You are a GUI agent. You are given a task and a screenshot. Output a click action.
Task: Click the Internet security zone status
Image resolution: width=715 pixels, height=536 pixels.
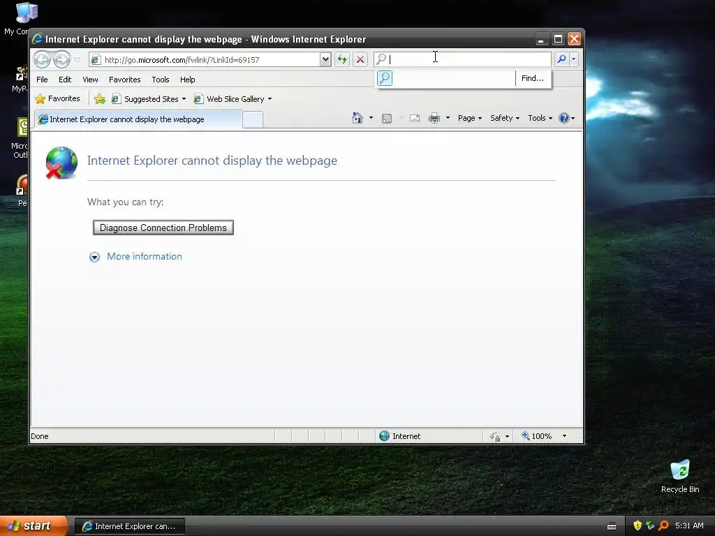[x=400, y=436]
